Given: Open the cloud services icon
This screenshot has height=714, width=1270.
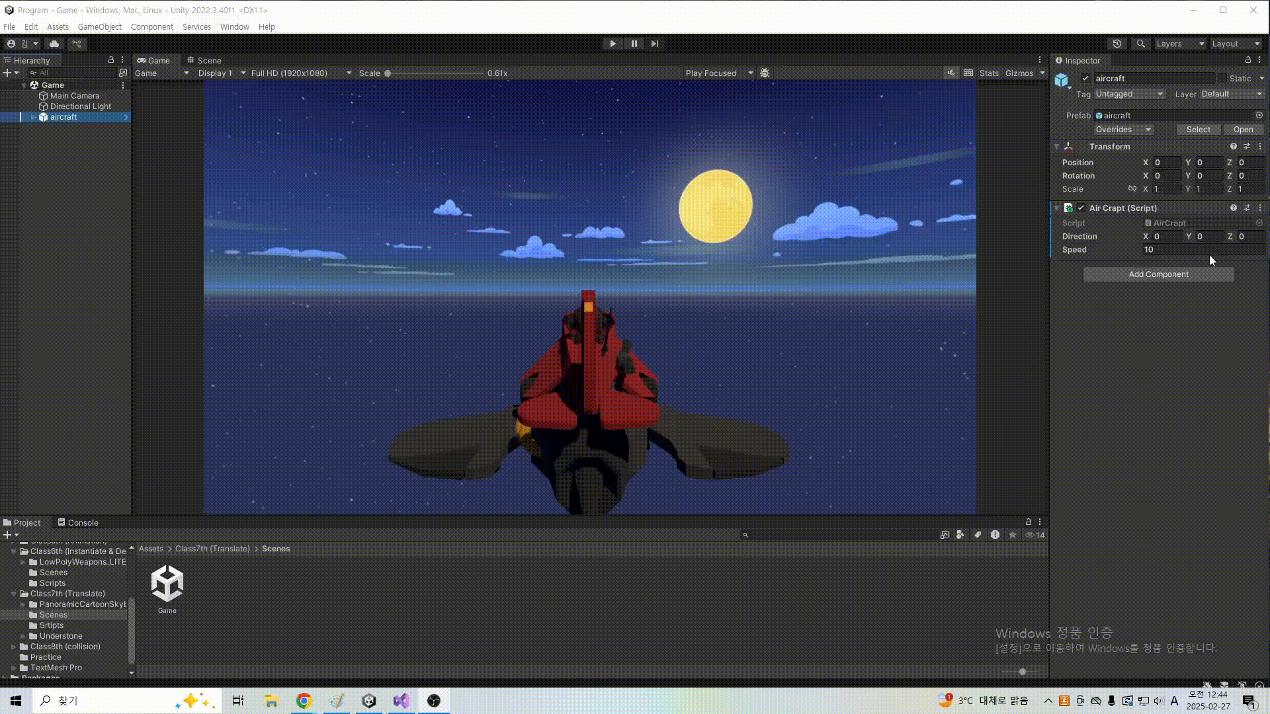Looking at the screenshot, I should (54, 44).
